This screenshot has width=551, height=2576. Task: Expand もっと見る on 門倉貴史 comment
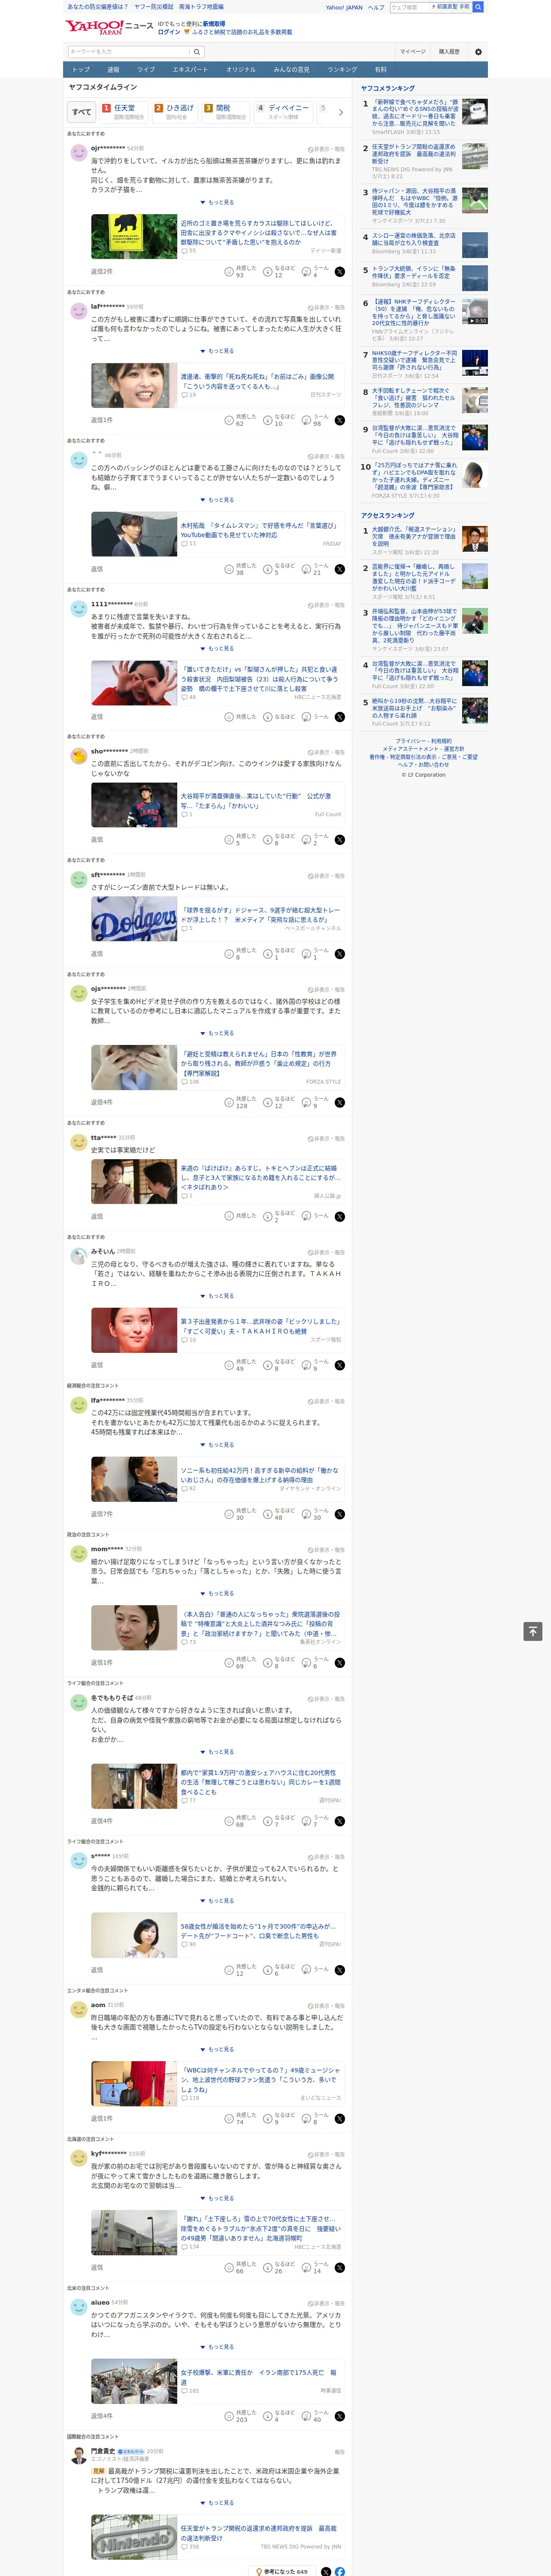[x=217, y=2502]
